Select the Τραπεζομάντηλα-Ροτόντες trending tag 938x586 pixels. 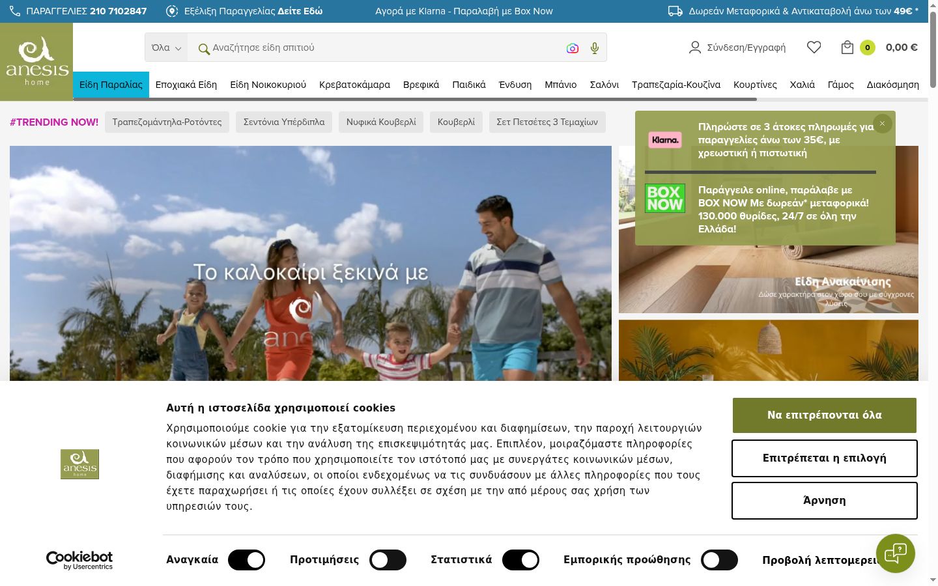click(167, 122)
